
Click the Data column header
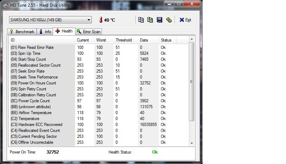click(x=148, y=40)
